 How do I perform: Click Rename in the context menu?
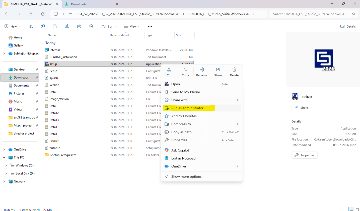(x=202, y=72)
